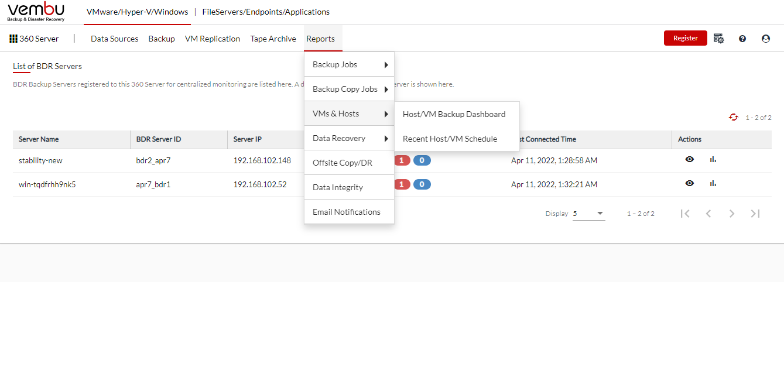Switch to VMware/Hyper-V/Windows tab
Screen dimensions: 784x371
click(x=138, y=12)
